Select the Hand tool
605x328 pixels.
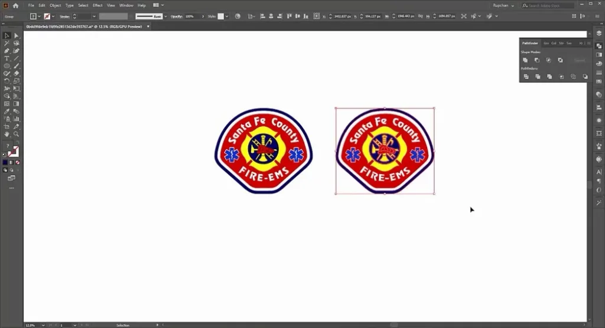click(x=6, y=134)
